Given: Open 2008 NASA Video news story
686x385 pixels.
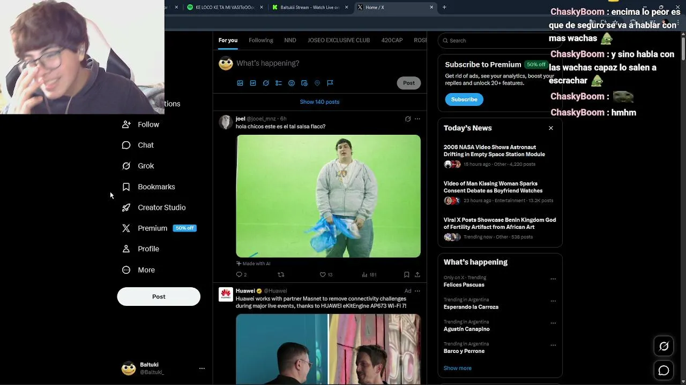Looking at the screenshot, I should tap(499, 155).
